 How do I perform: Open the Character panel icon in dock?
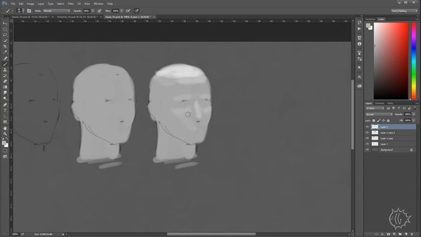click(359, 77)
